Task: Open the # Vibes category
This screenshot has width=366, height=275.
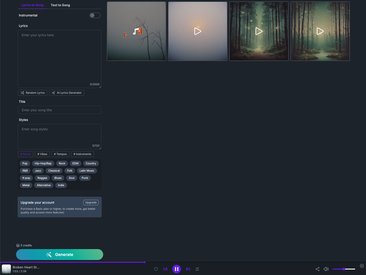Action: [42, 154]
